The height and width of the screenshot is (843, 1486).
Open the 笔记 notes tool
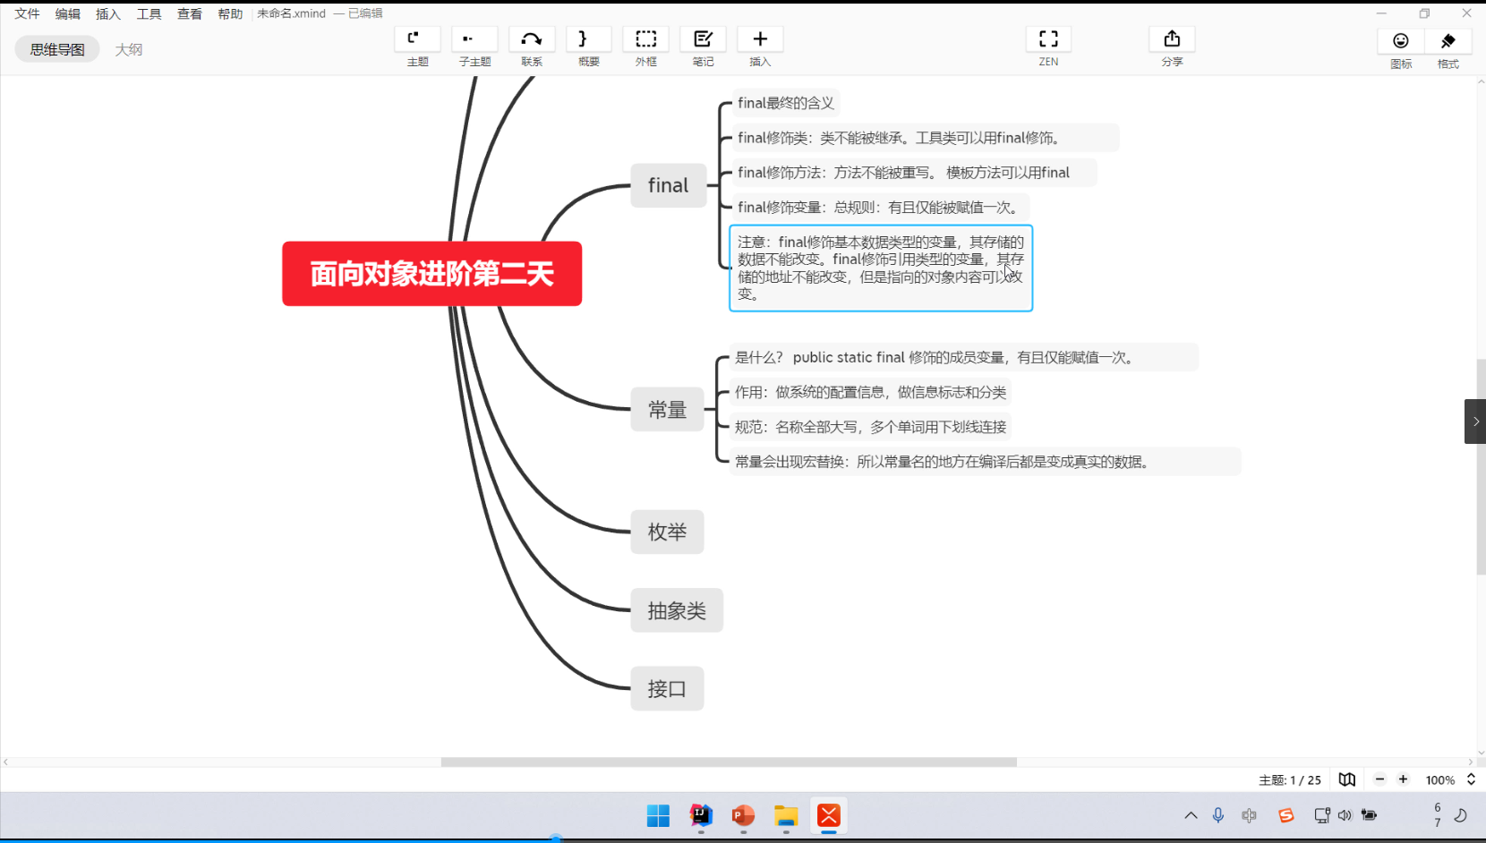click(x=703, y=47)
